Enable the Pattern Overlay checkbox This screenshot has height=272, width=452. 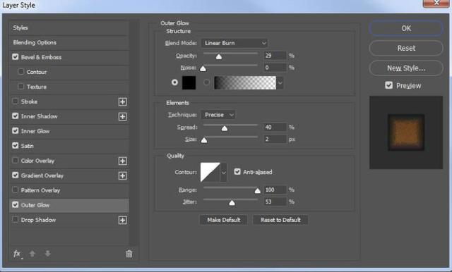click(x=16, y=190)
